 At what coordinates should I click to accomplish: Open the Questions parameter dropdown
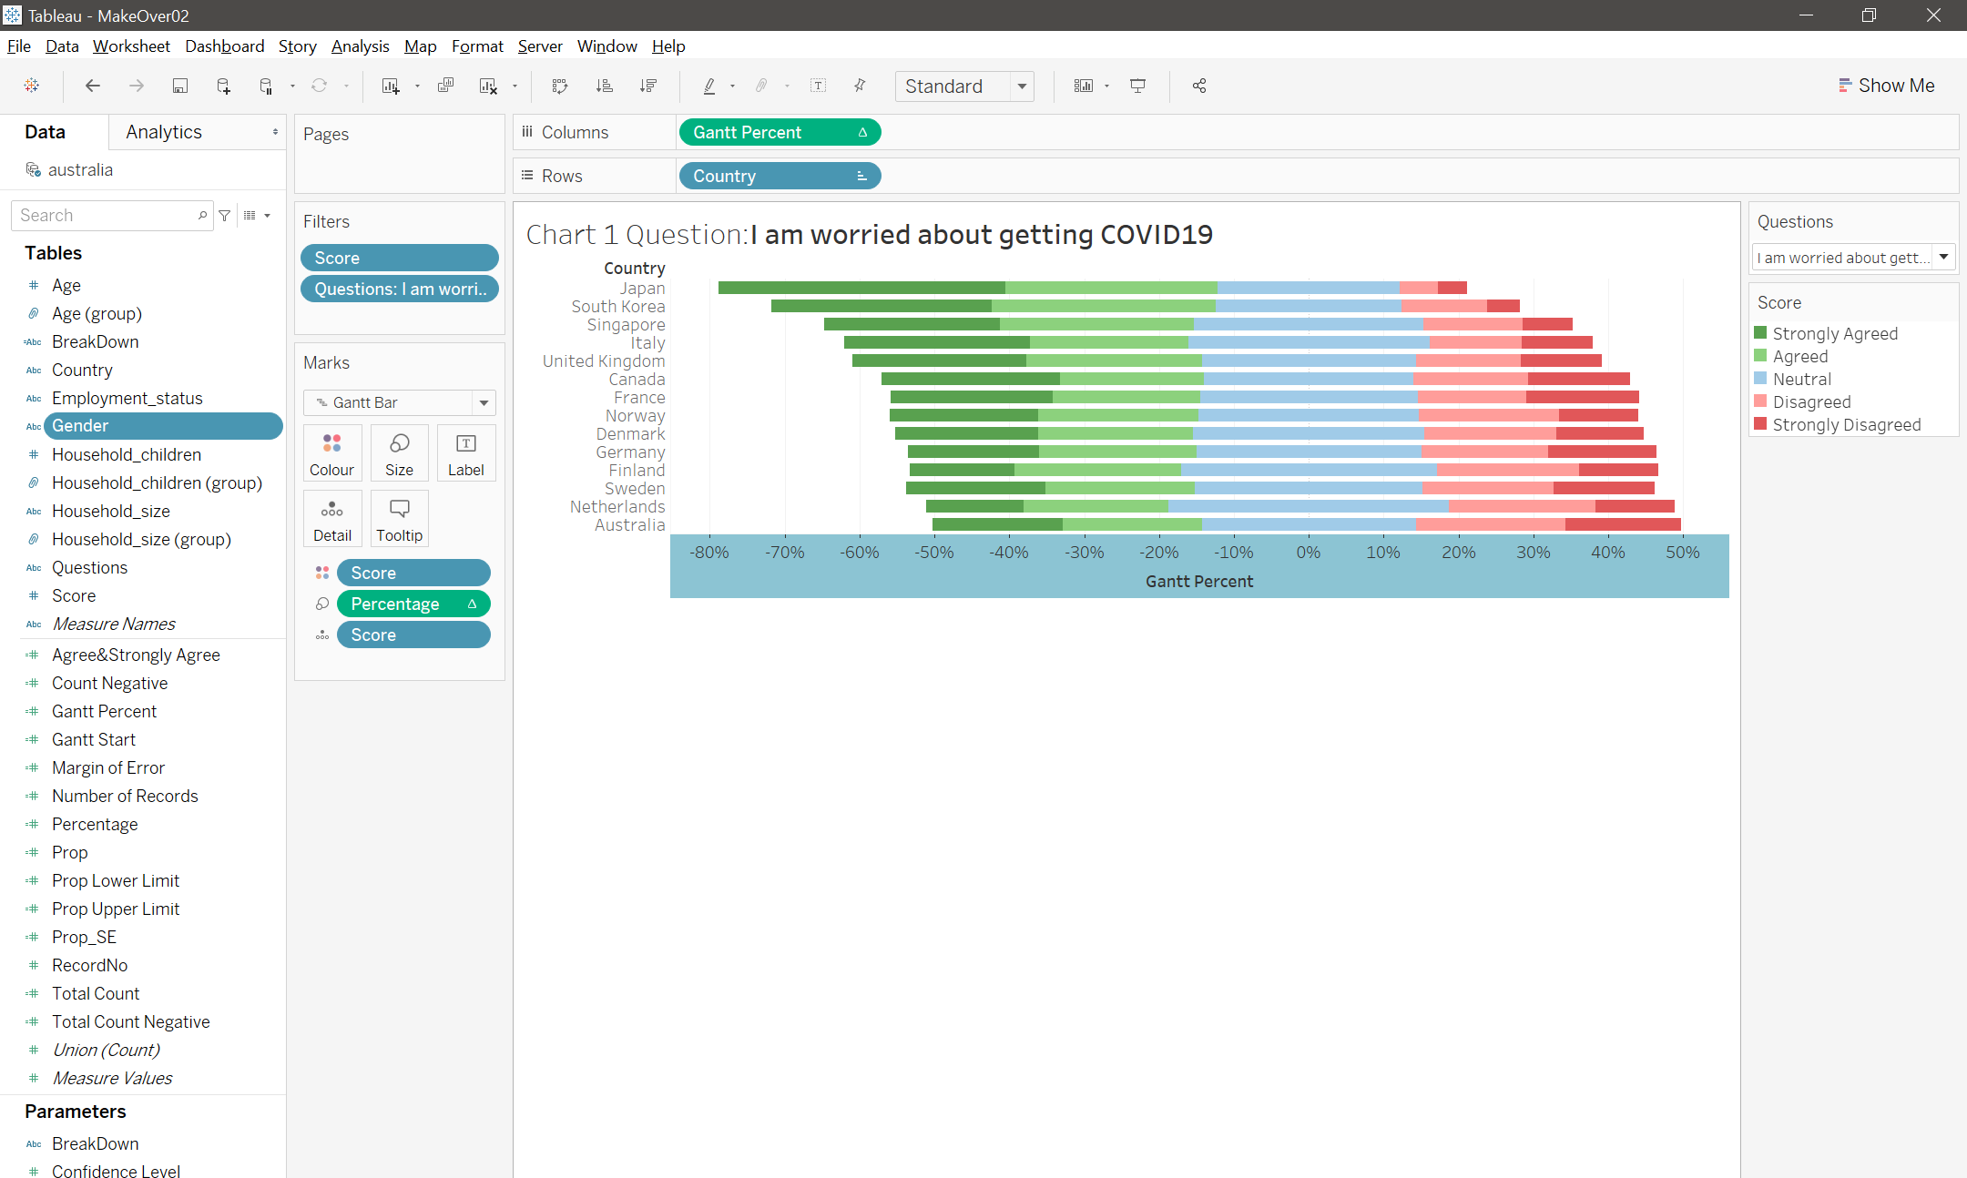click(x=1943, y=258)
